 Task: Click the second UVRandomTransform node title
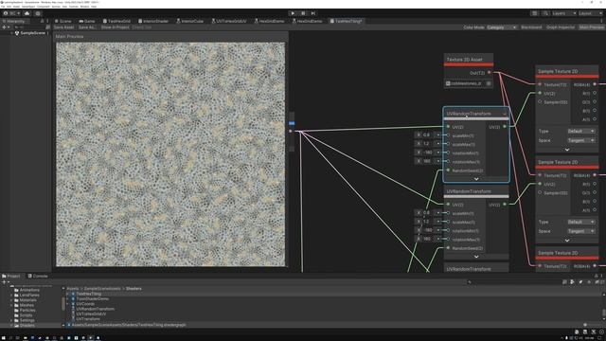(469, 191)
